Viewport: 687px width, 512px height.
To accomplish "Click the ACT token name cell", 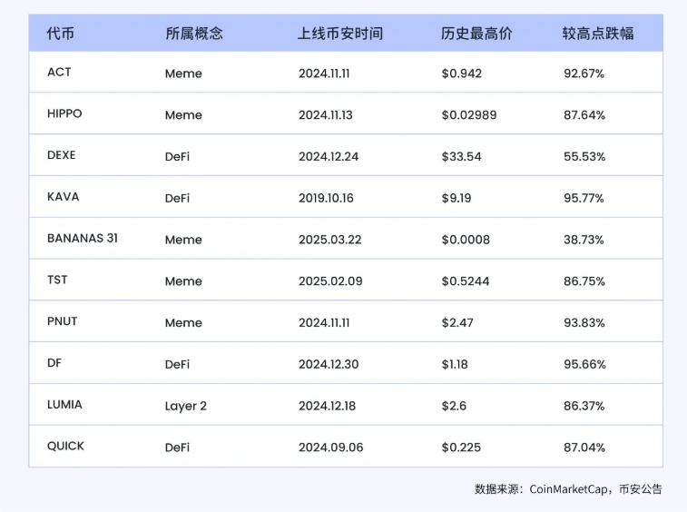I will pyautogui.click(x=59, y=73).
